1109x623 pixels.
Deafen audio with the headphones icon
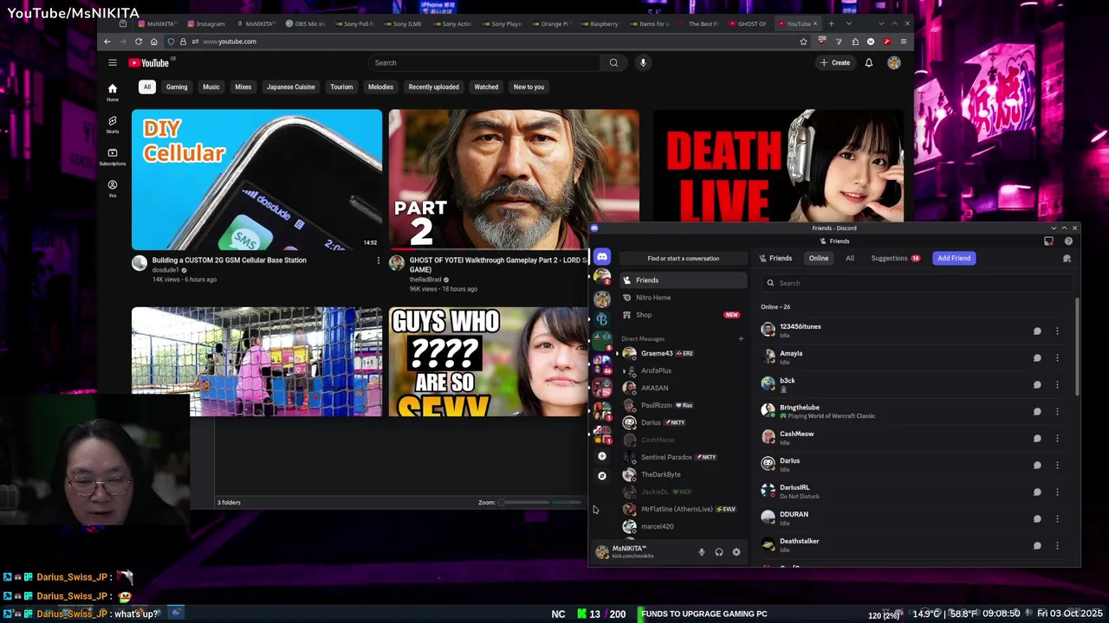point(719,552)
